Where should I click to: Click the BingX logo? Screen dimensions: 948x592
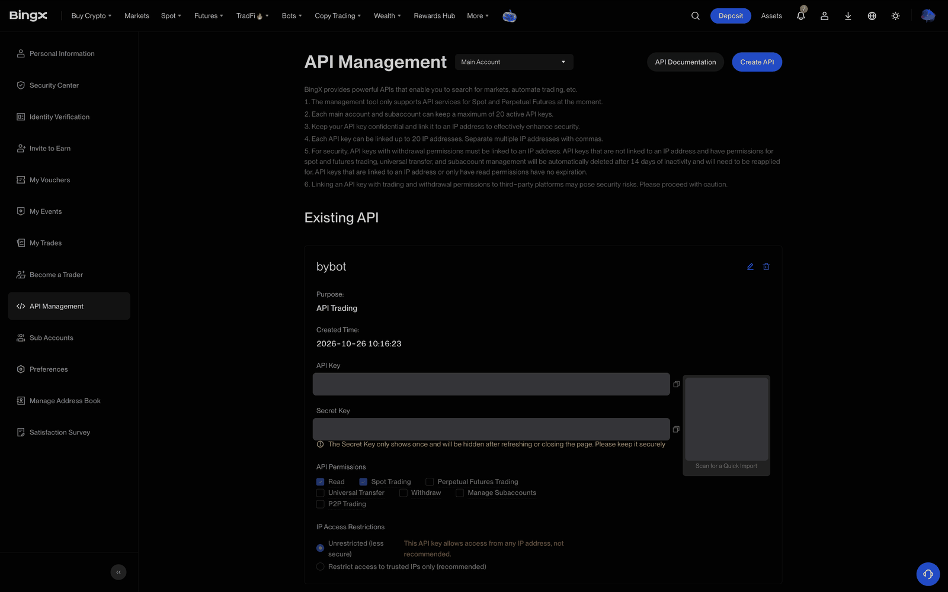[28, 15]
